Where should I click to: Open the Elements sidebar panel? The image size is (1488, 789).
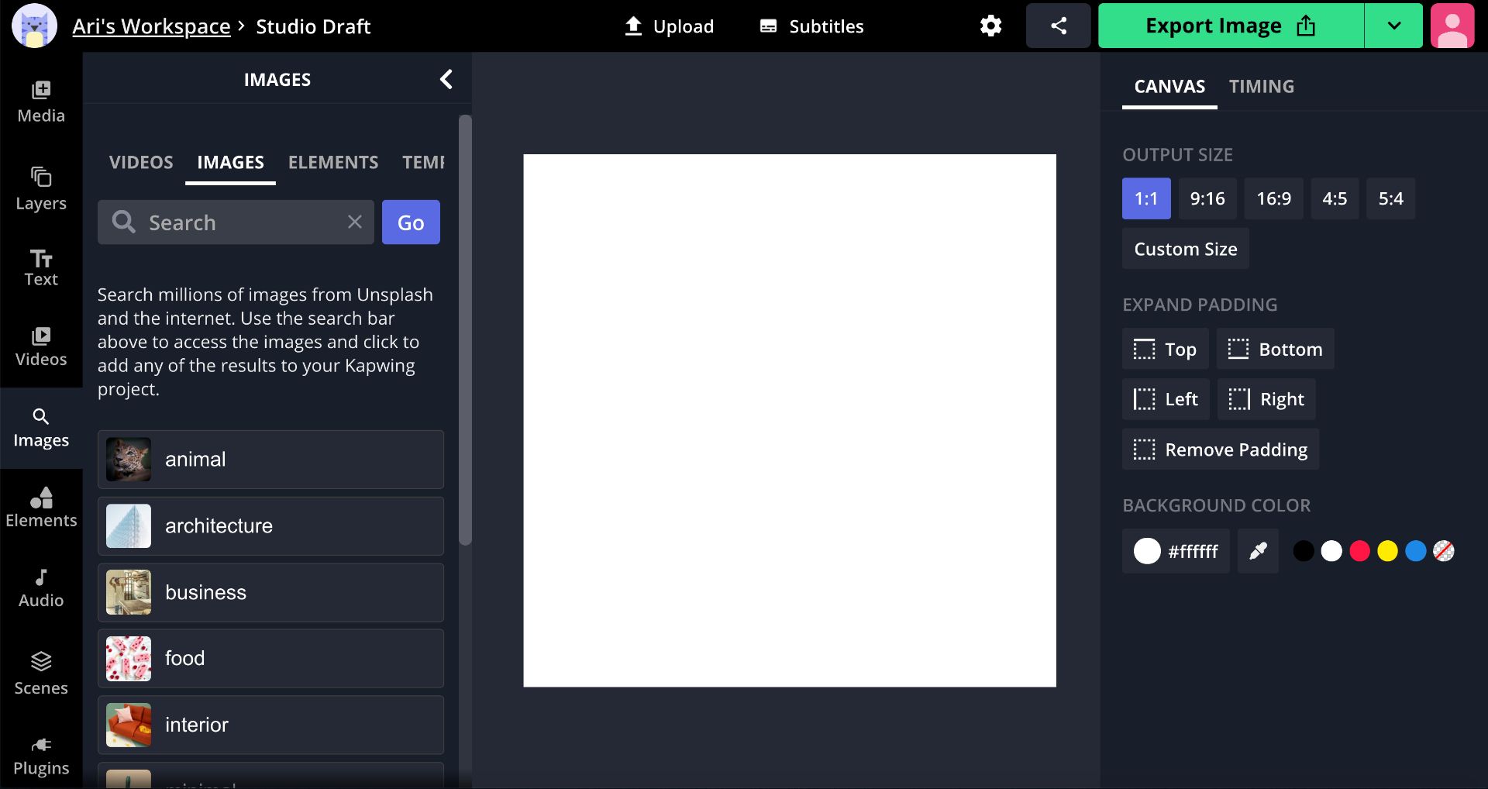(x=41, y=508)
